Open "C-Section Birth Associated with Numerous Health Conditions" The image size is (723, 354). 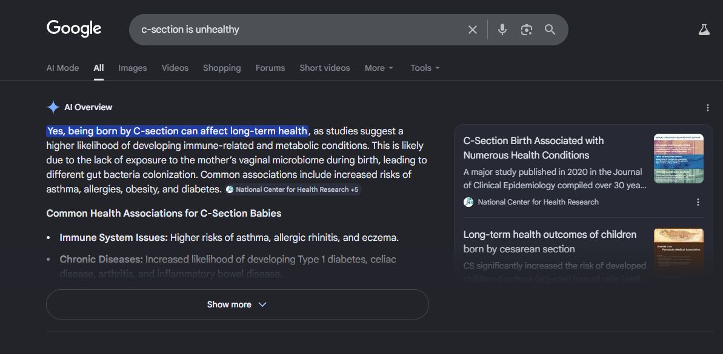(x=533, y=148)
